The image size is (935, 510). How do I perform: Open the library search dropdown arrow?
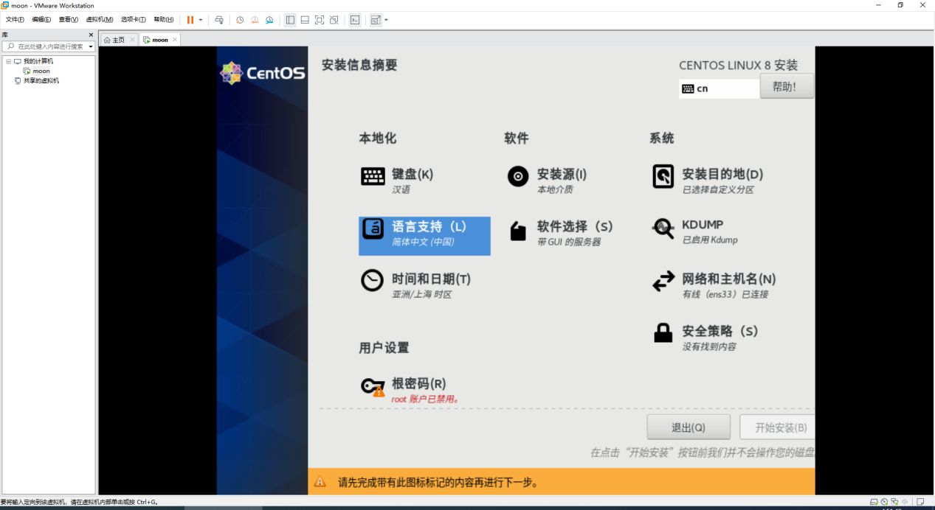91,46
